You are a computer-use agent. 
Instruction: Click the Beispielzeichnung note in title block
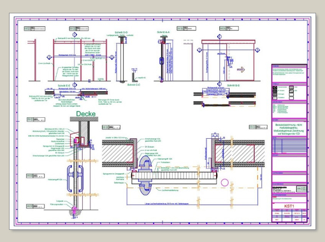(289, 129)
